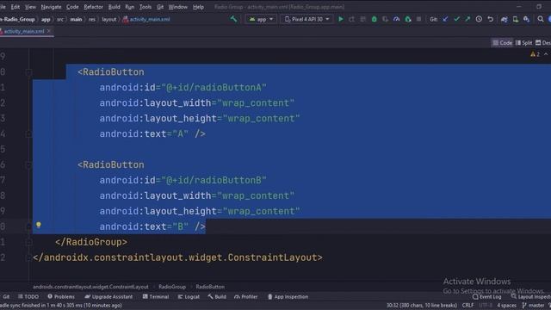Switch editor to Split view mode
Viewport: 551px width, 310px height.
click(x=523, y=43)
